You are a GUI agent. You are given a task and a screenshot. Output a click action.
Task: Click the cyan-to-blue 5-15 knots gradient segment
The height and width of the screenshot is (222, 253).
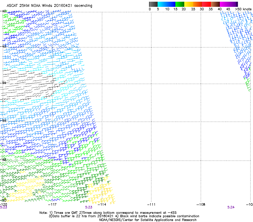[x=167, y=4]
